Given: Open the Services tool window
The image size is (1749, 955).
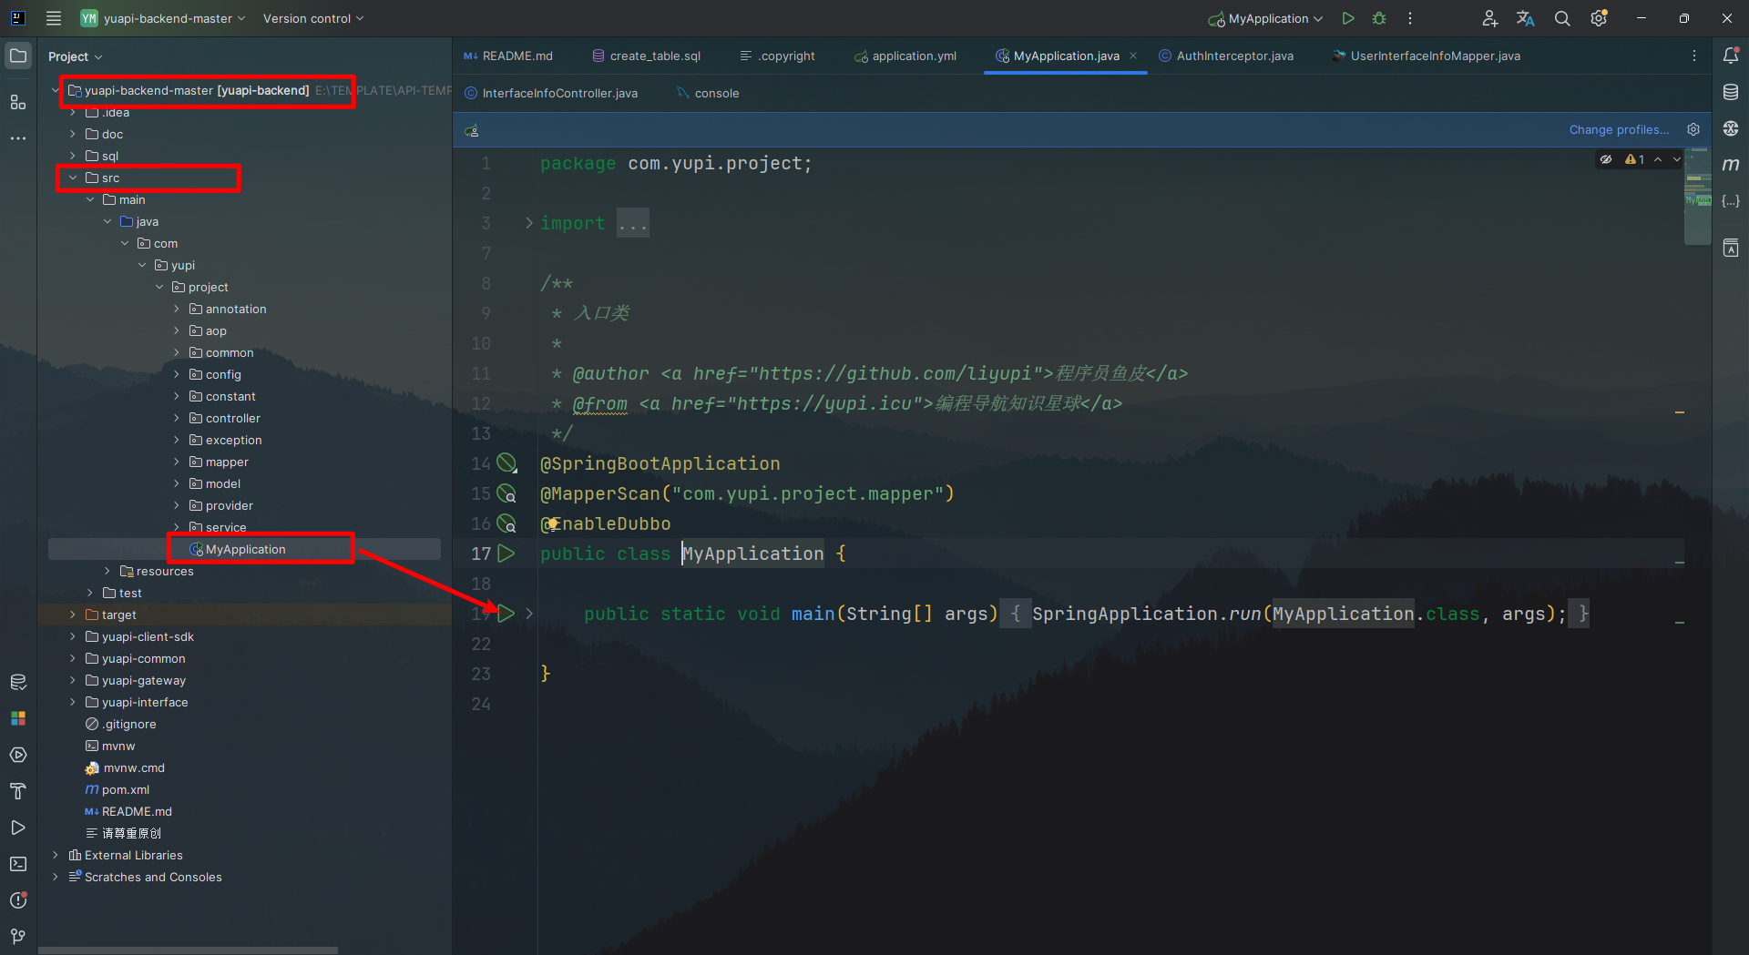Looking at the screenshot, I should point(18,755).
